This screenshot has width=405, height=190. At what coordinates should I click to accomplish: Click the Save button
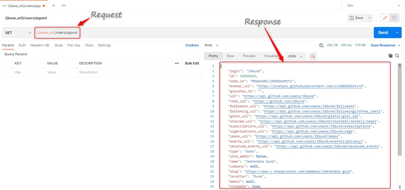tap(356, 18)
